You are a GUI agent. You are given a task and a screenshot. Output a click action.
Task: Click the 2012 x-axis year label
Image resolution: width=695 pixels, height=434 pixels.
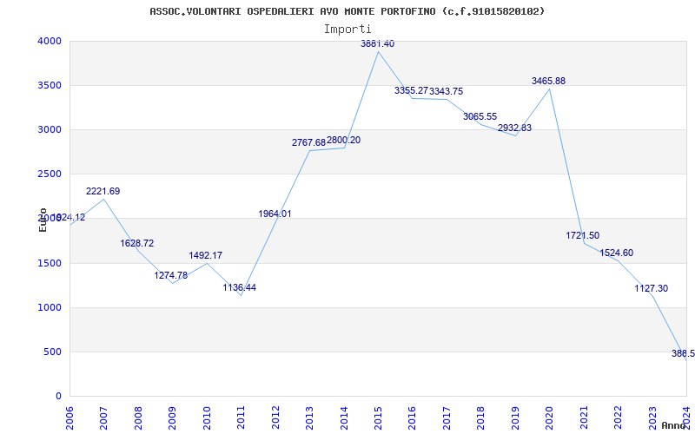(275, 418)
